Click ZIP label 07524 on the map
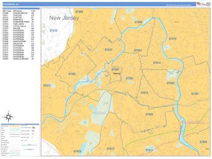Screen dimensions: 212x159 point(138,50)
